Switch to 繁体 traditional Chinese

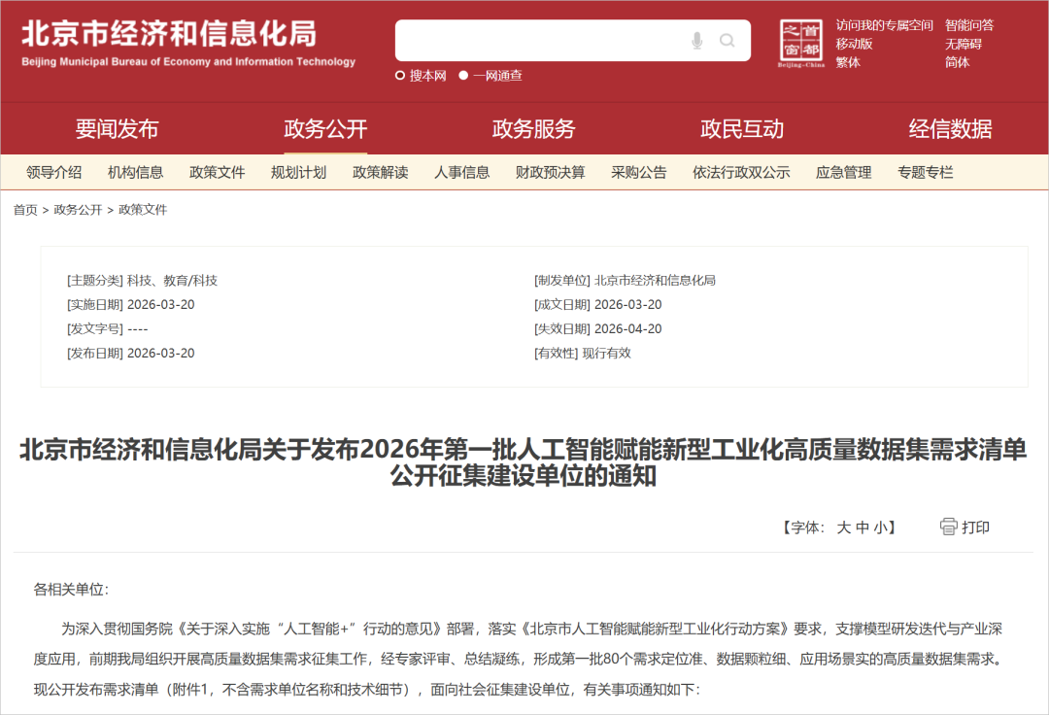click(x=847, y=62)
